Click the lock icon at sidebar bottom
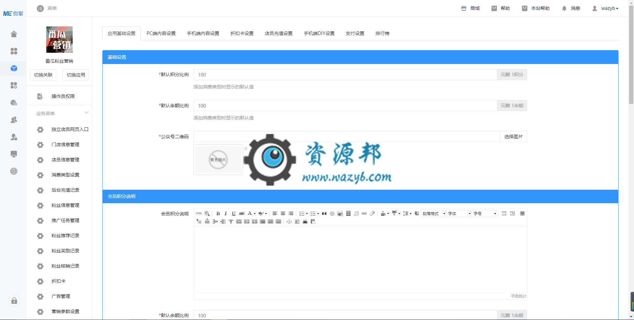 (x=14, y=301)
